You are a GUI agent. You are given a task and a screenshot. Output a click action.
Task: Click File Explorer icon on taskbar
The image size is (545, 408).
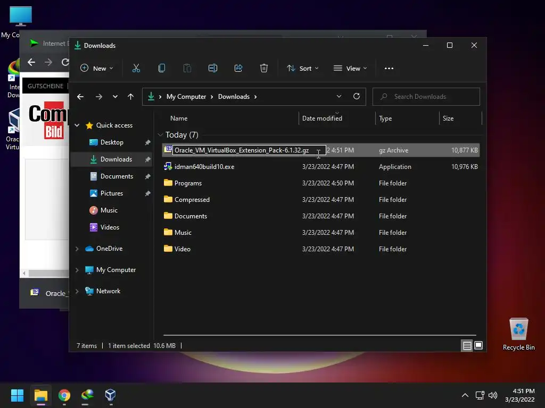click(40, 395)
